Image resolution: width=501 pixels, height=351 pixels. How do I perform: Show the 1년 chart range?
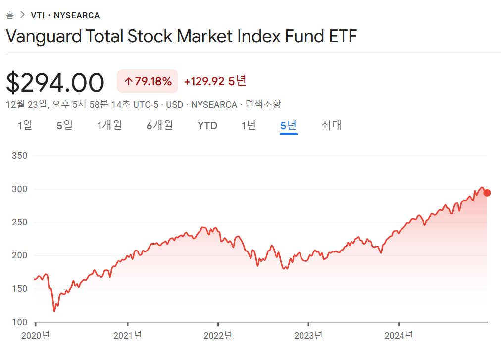[x=249, y=125]
